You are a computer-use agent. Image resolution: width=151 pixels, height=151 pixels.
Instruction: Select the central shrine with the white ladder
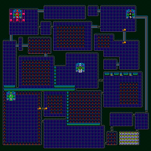[80, 68]
